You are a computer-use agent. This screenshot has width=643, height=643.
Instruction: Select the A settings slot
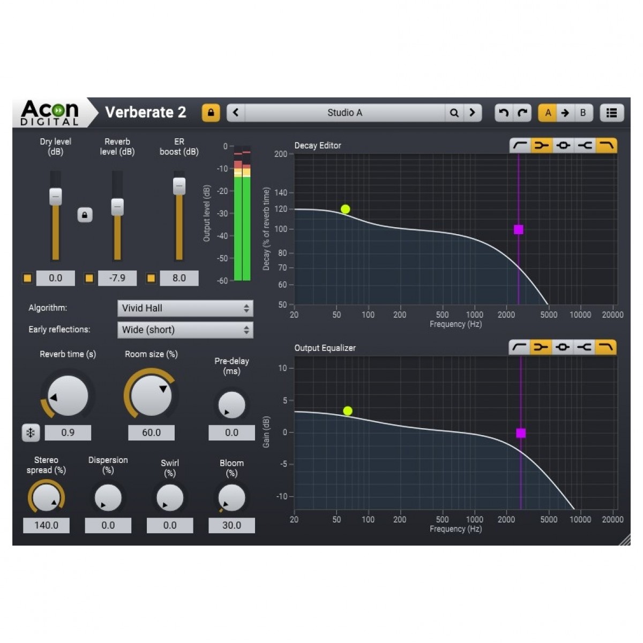[x=548, y=113]
